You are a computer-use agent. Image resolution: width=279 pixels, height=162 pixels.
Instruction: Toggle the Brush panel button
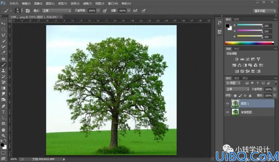pyautogui.click(x=28, y=11)
